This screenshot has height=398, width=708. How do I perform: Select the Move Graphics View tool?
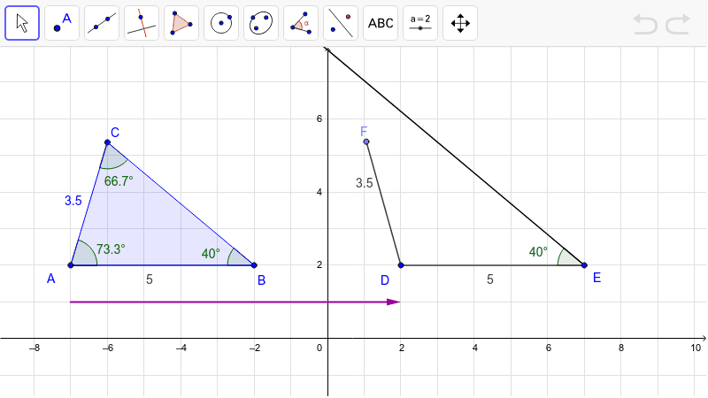click(460, 23)
